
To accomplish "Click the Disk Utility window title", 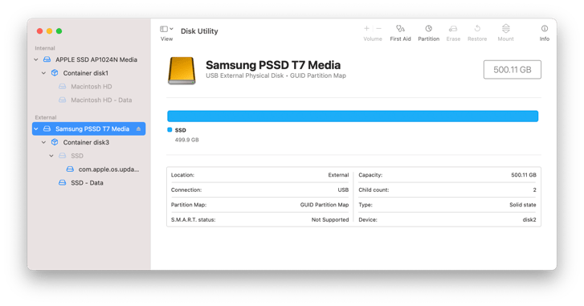I will click(x=199, y=31).
